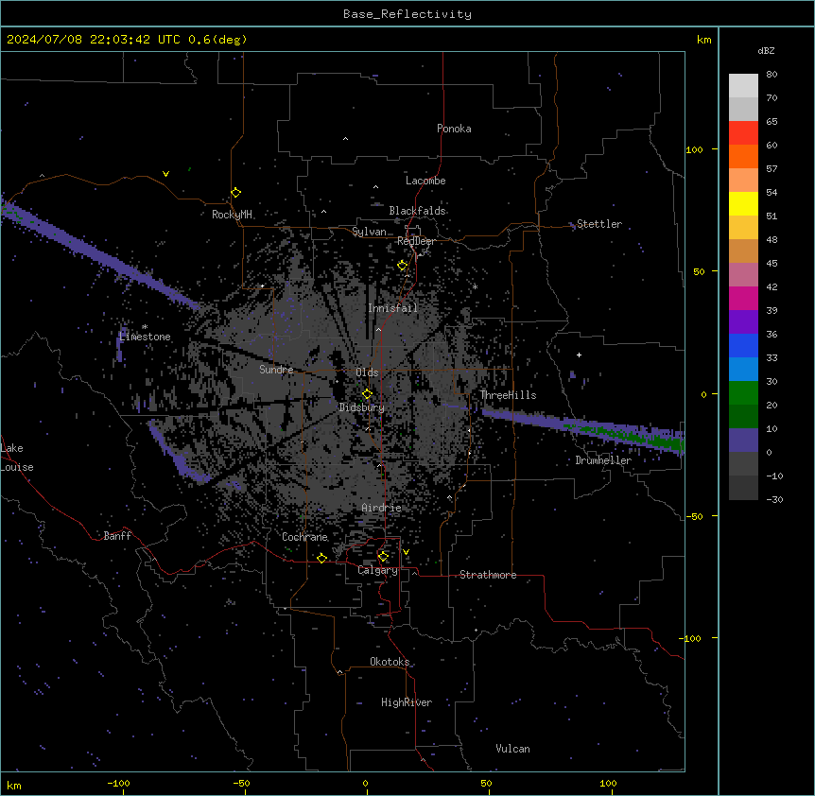This screenshot has width=815, height=796.
Task: Select the green 20-30 dBZ color swatch
Action: point(743,393)
